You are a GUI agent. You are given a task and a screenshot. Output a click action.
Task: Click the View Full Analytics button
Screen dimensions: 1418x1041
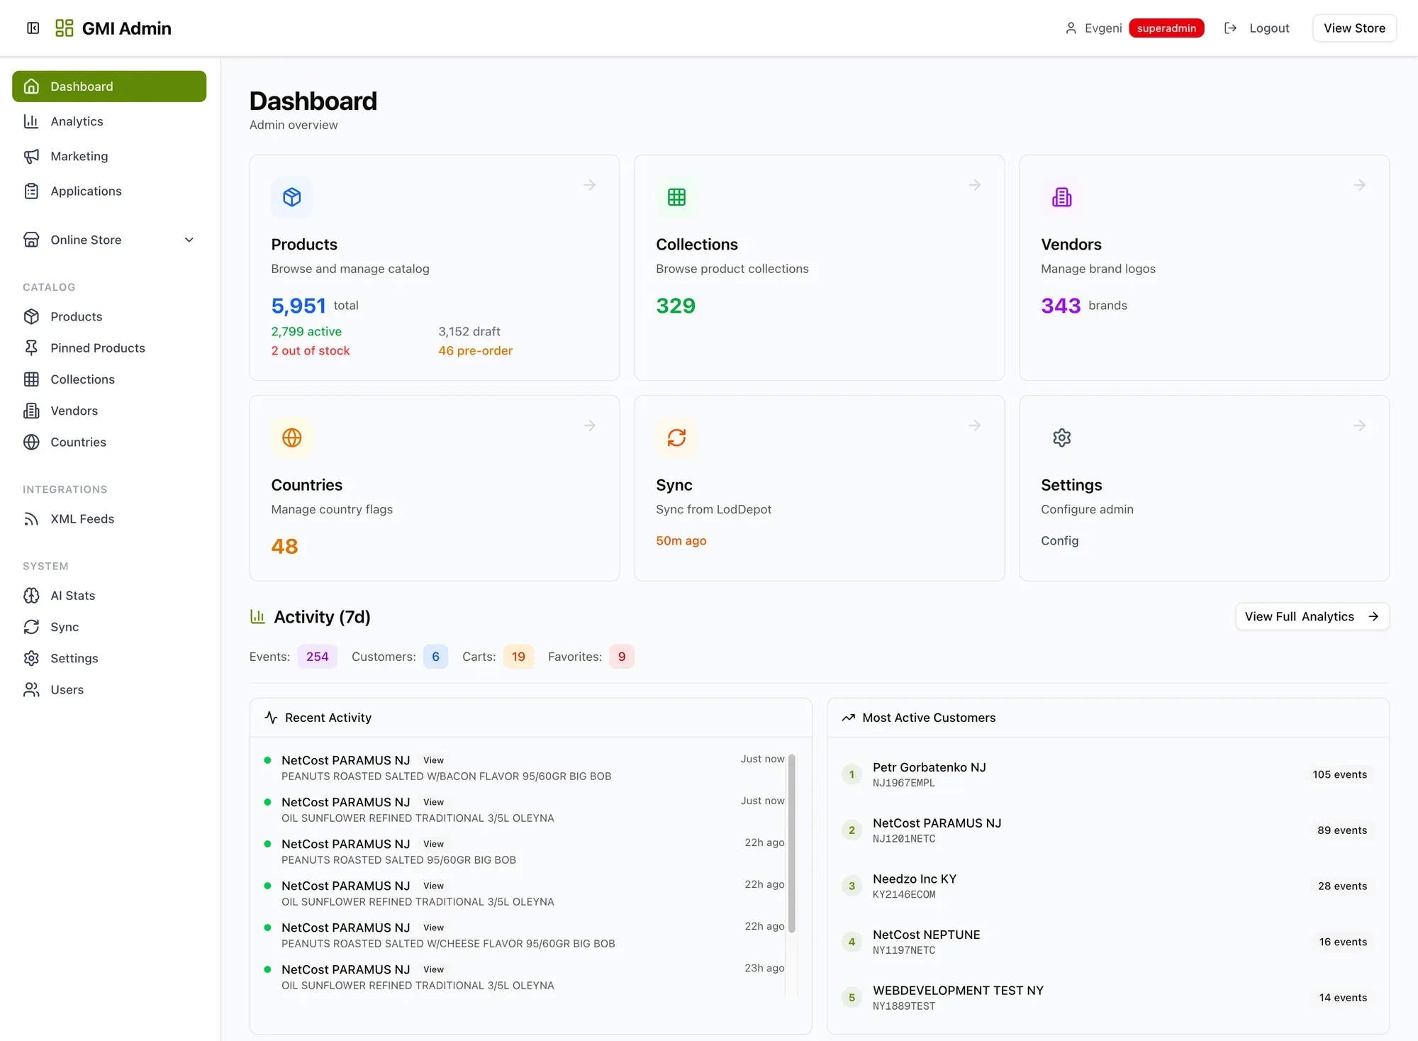coord(1312,617)
